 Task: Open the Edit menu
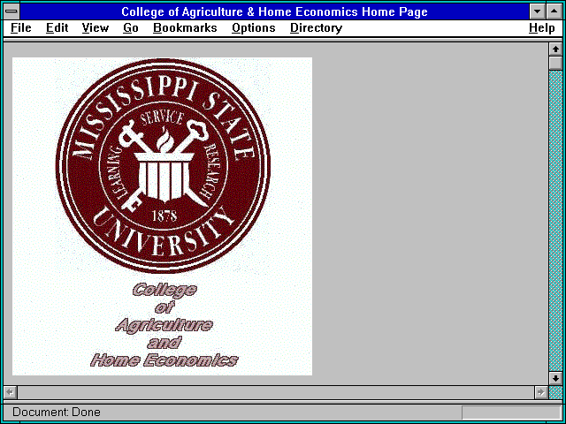57,28
